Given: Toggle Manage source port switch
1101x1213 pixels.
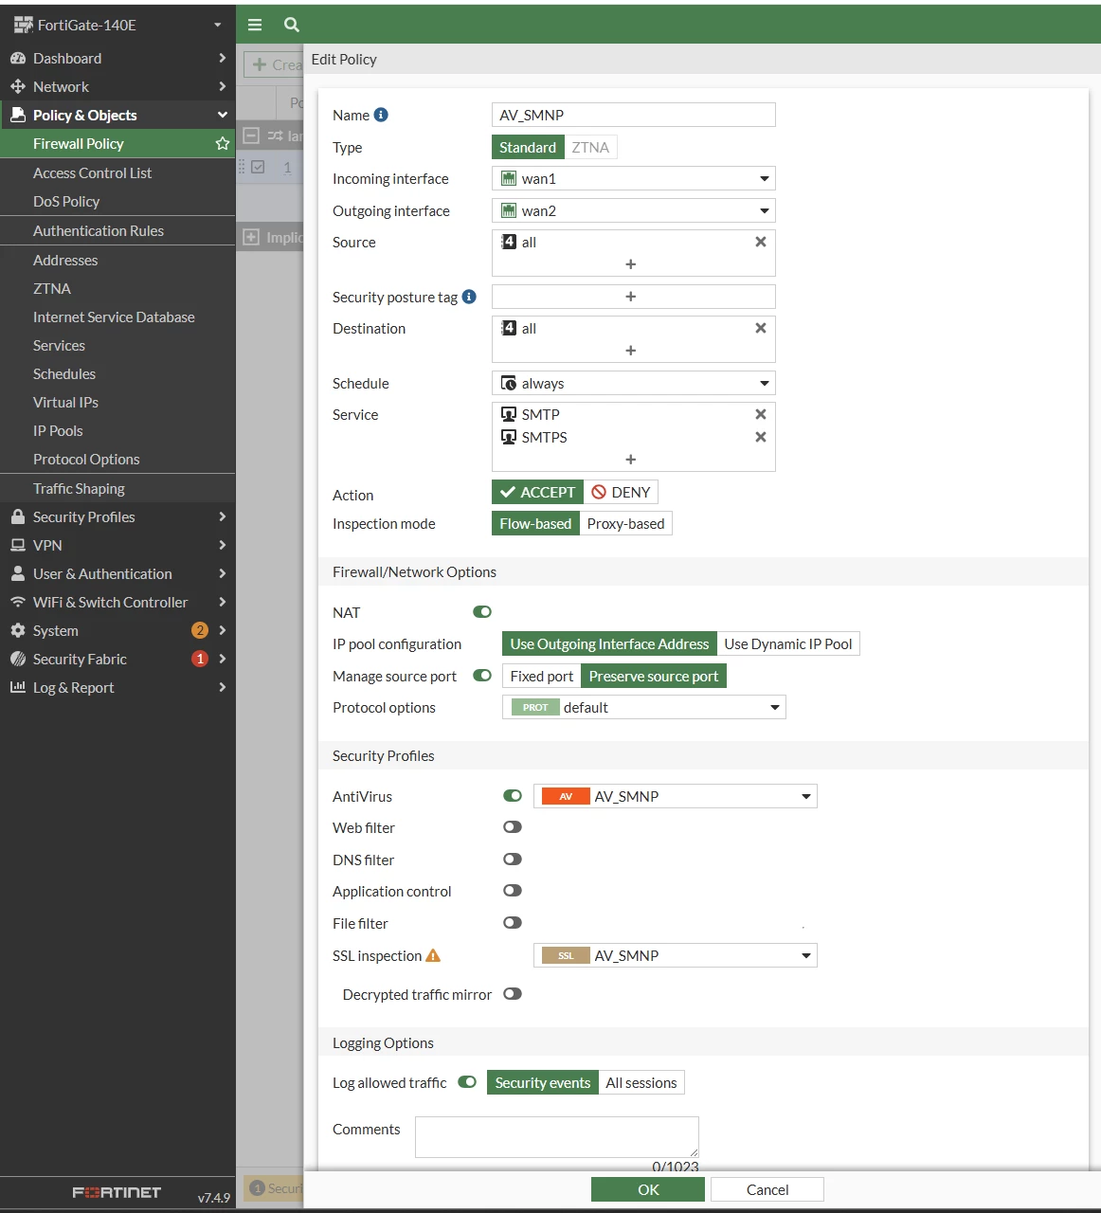Looking at the screenshot, I should 482,676.
